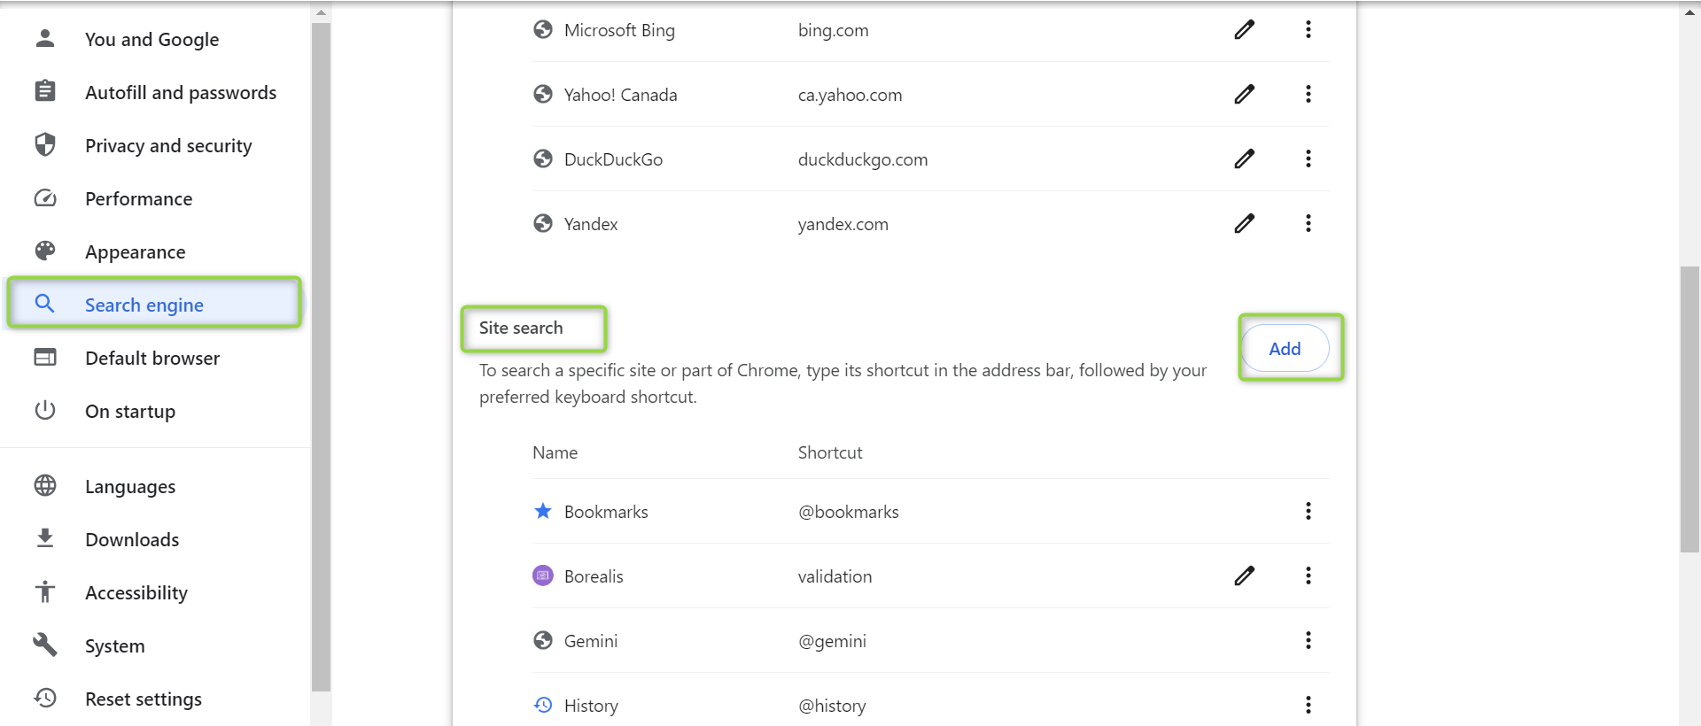Open the three-dot menu for Microsoft Bing
Image resolution: width=1701 pixels, height=726 pixels.
click(1308, 30)
